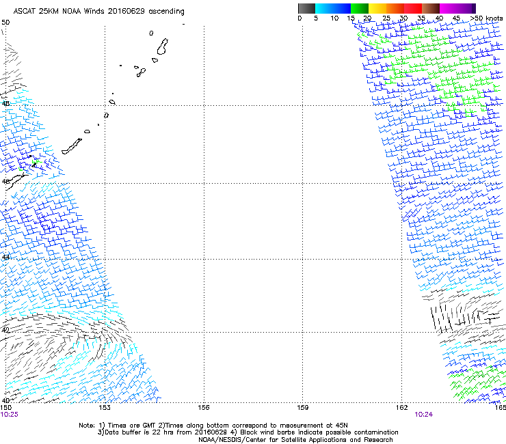Screen dimensions: 506x444
Task: Choose the brown 35-40 knots legend segment
Action: point(431,8)
